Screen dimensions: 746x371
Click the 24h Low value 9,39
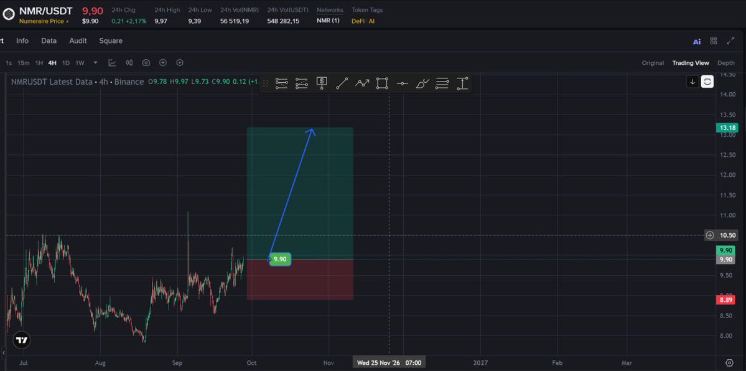point(195,21)
